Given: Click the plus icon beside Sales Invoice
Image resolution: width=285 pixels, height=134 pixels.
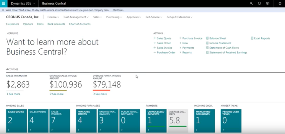Looking at the screenshot, I should click(155, 48).
